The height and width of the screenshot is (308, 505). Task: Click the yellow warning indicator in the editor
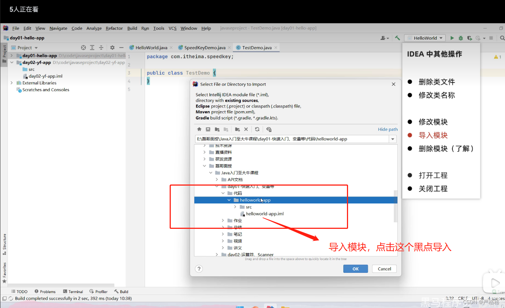pyautogui.click(x=497, y=57)
